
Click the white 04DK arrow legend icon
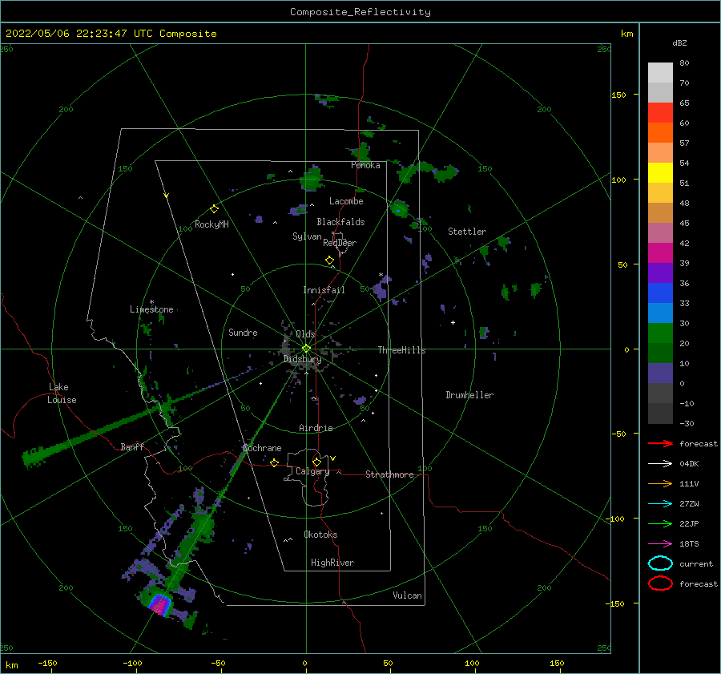tap(660, 463)
